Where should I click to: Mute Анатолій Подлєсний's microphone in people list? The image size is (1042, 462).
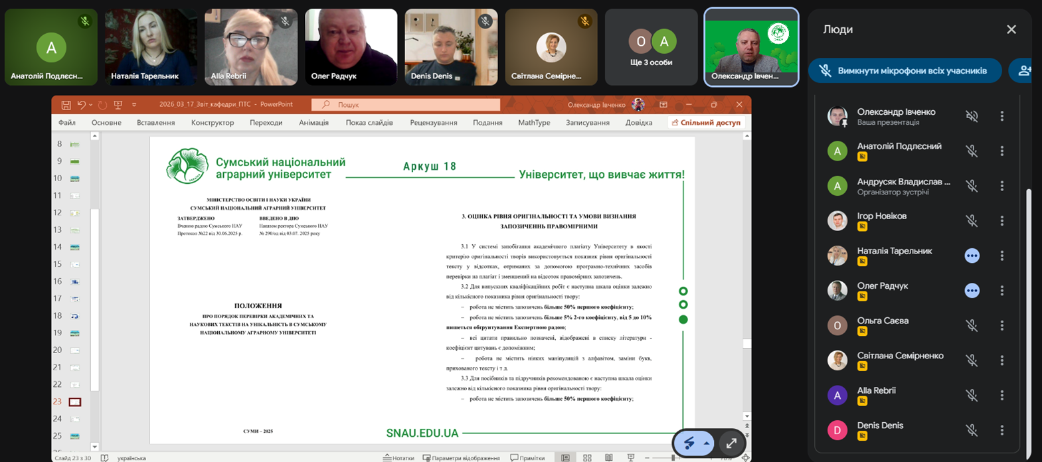coord(972,151)
